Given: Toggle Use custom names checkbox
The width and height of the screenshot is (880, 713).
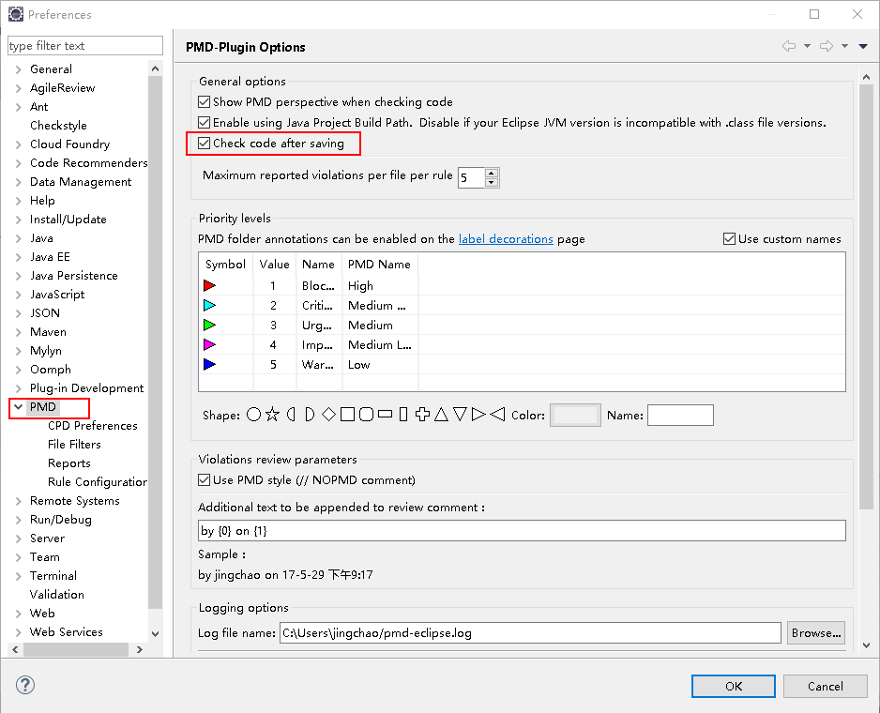Looking at the screenshot, I should click(729, 239).
